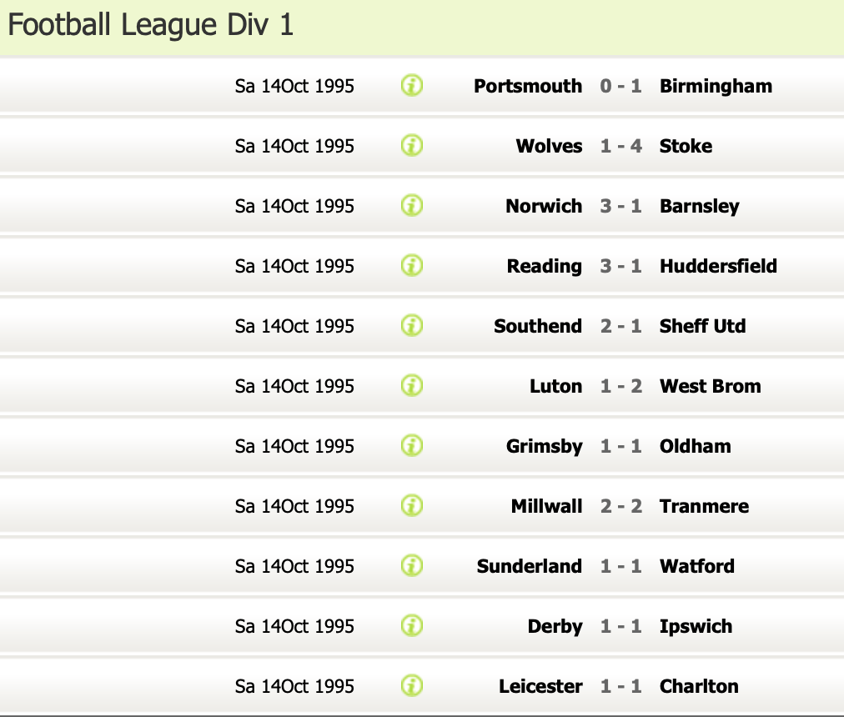
Task: Open info icon for Leicester vs Charlton
Action: (x=412, y=685)
